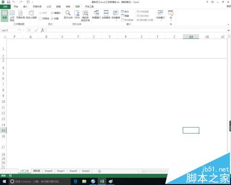Select column AA header

tap(191, 37)
